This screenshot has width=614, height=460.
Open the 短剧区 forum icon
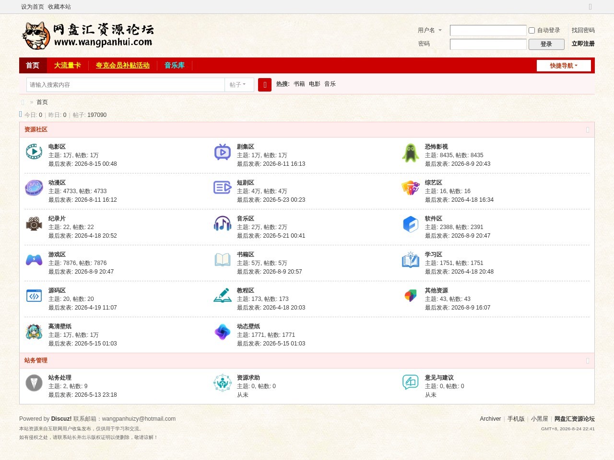point(223,187)
